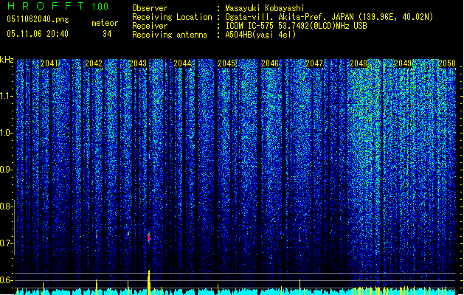Select the file name 0511062040.png
This screenshot has width=464, height=295.
click(38, 19)
